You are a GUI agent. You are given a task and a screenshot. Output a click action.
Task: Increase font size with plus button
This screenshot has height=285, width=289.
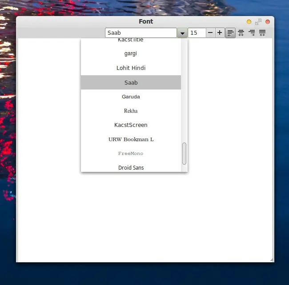pos(220,33)
